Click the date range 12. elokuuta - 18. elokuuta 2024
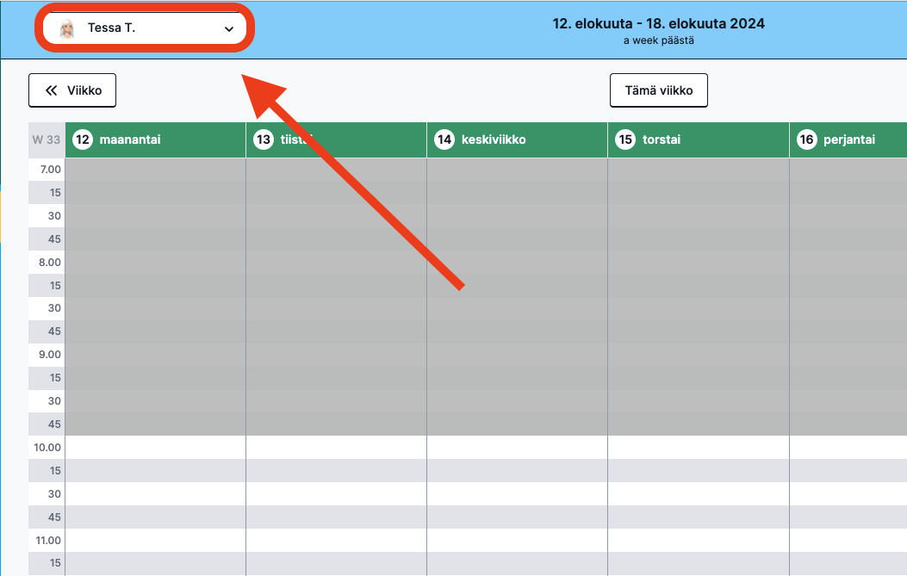The height and width of the screenshot is (576, 907). pyautogui.click(x=658, y=24)
